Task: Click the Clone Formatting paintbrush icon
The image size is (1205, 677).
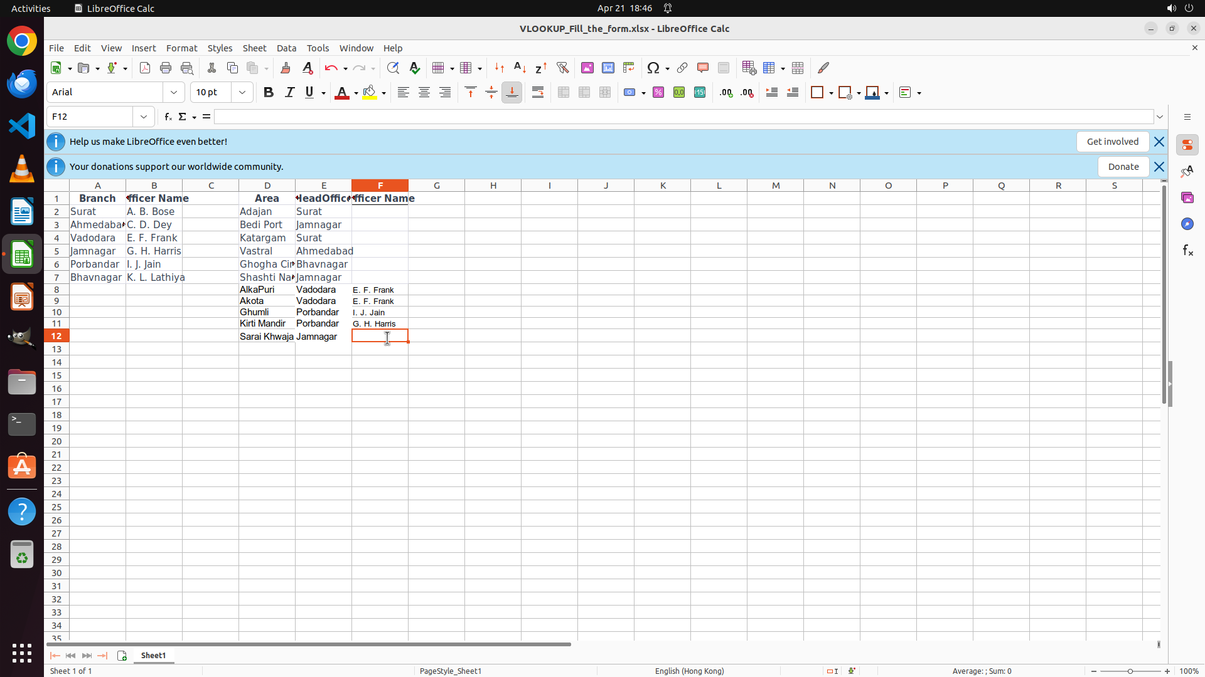Action: click(x=286, y=68)
